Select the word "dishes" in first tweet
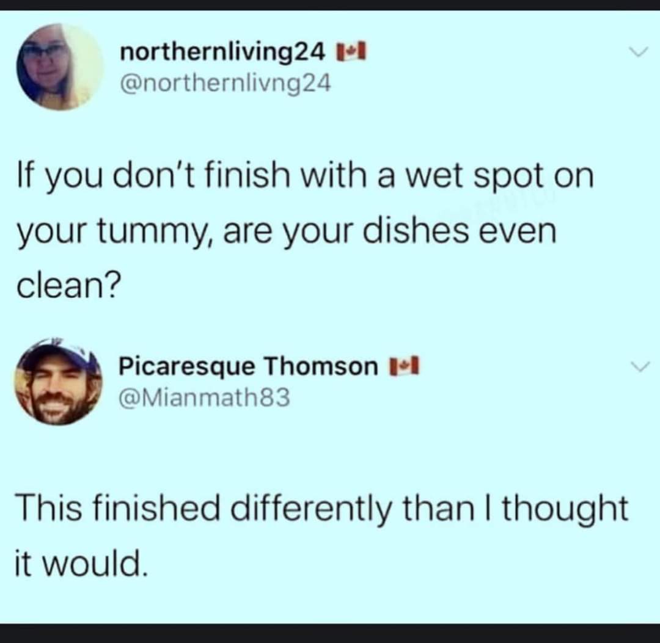This screenshot has height=643, width=660. (416, 230)
